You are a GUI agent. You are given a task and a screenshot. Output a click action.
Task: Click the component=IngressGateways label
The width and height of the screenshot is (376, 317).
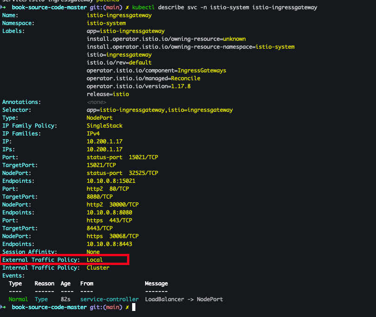coord(156,71)
